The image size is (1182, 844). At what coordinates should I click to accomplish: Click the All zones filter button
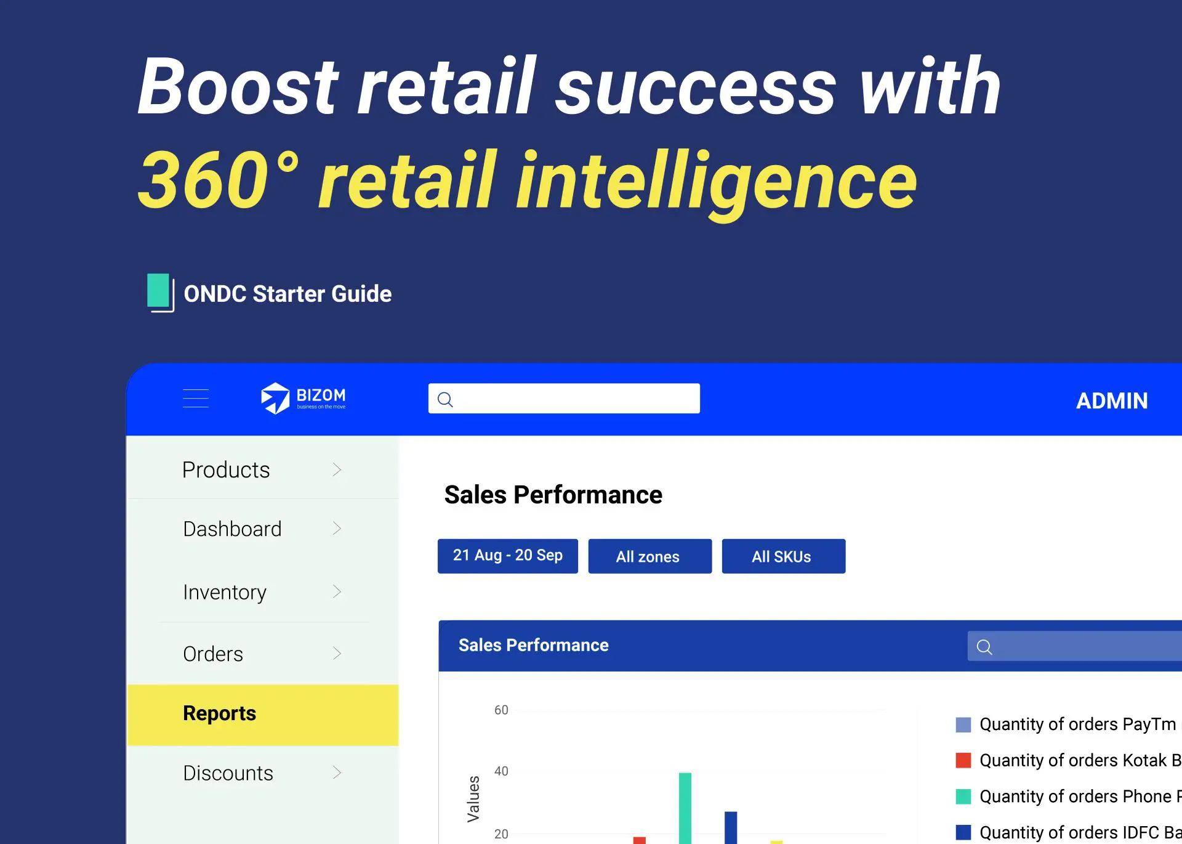pyautogui.click(x=649, y=556)
